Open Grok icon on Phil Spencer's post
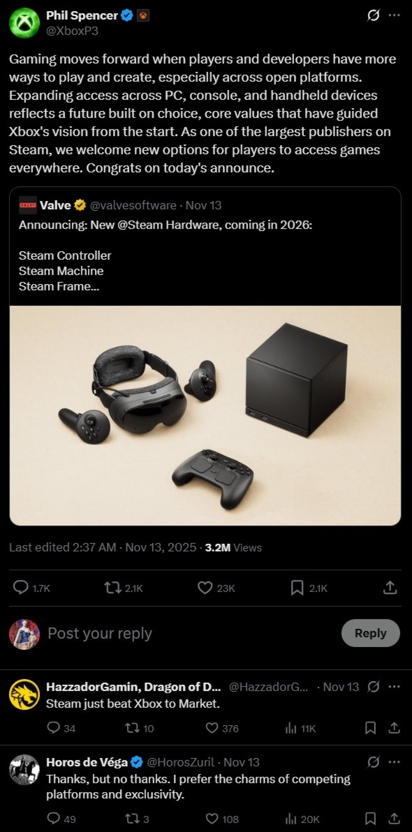This screenshot has height=832, width=412. [373, 15]
